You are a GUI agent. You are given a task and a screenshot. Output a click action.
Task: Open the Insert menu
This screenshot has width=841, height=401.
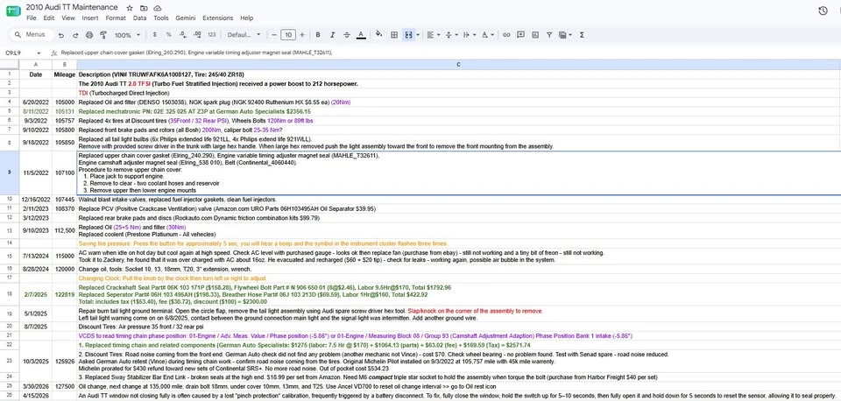[90, 18]
